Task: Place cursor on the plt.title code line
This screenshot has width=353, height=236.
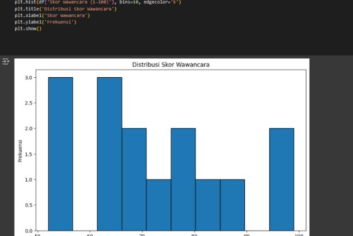Action: pos(65,9)
